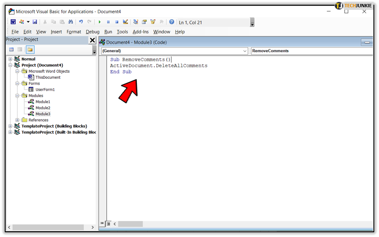The image size is (379, 237).
Task: Open the Insert object dropdown arrow
Action: 28,22
